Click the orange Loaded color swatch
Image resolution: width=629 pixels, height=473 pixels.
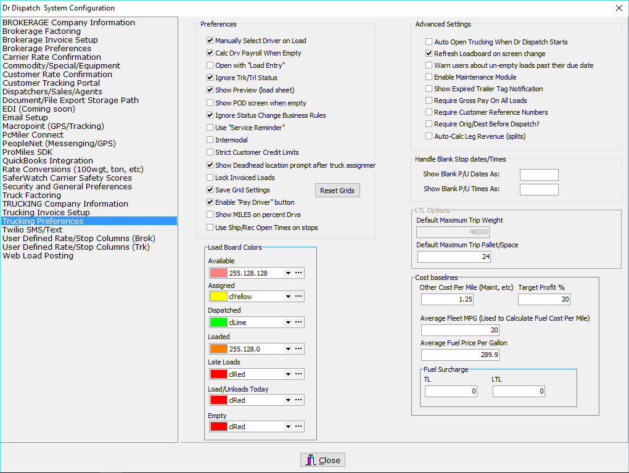(x=219, y=349)
